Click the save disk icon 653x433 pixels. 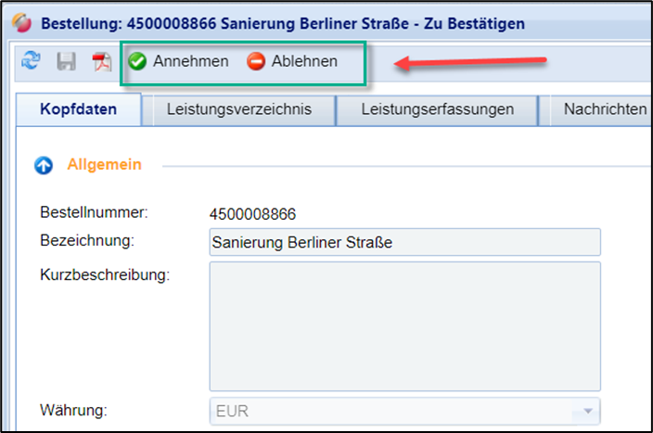[x=66, y=62]
